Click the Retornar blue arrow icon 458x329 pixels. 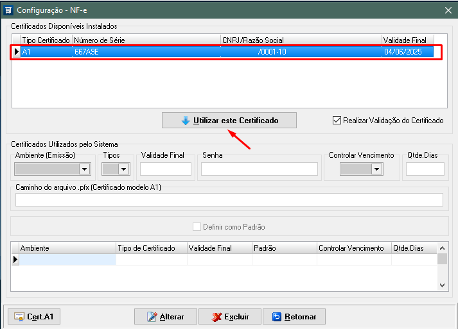click(277, 317)
